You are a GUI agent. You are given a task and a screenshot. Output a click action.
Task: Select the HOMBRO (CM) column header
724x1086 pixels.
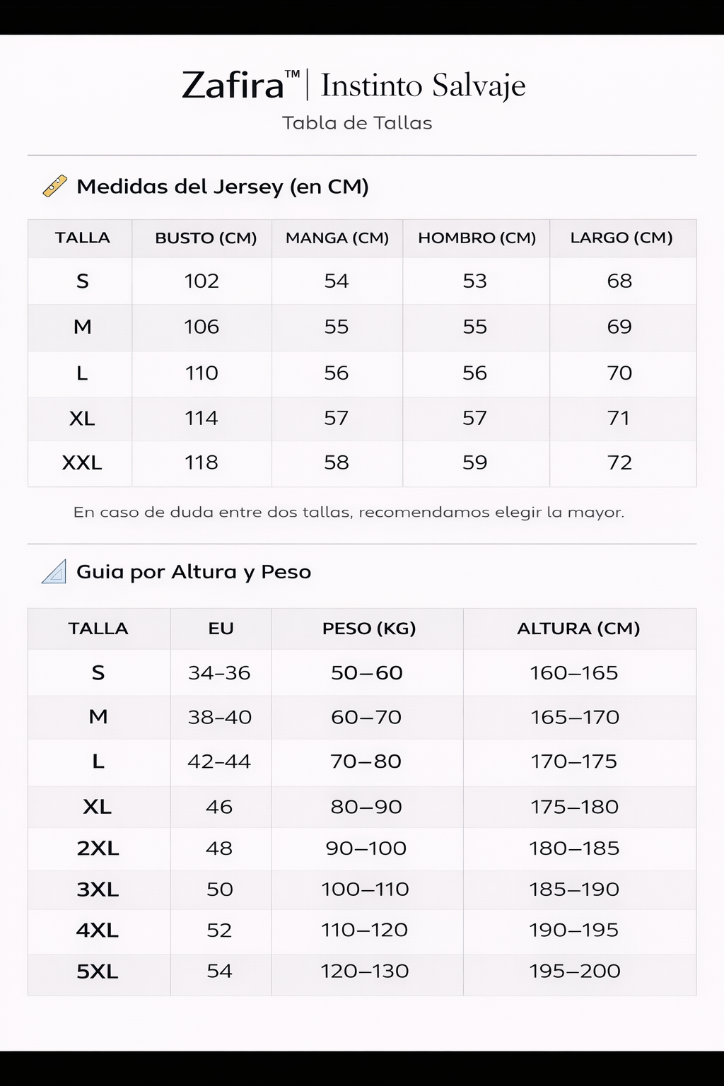(477, 238)
